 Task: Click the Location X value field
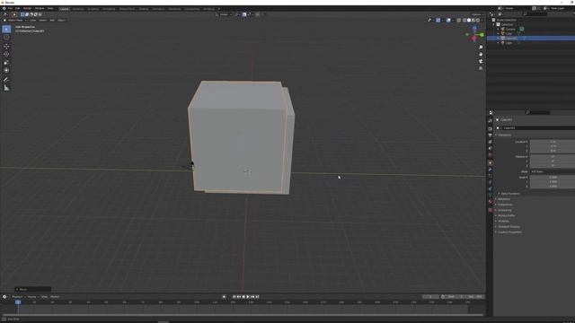click(553, 142)
